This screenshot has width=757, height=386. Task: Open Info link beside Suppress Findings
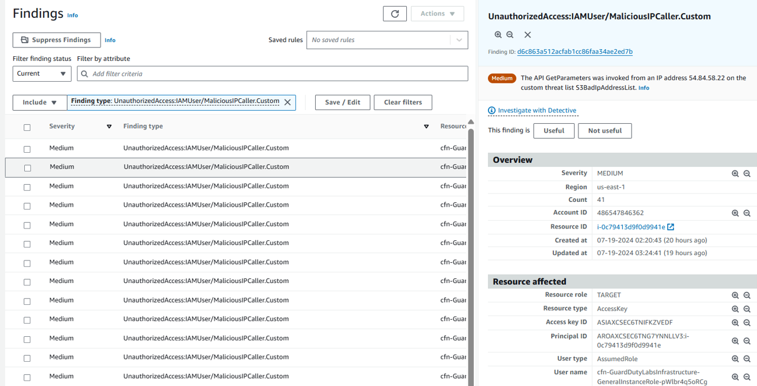click(x=110, y=40)
